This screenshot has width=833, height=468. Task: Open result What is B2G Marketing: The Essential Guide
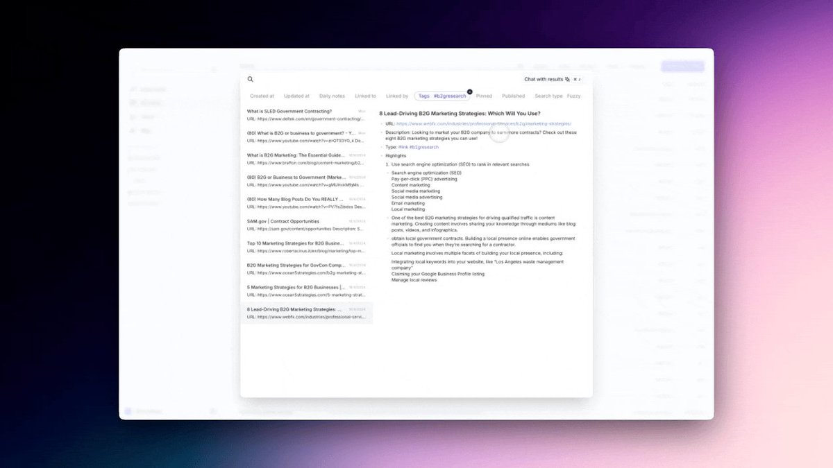point(306,159)
